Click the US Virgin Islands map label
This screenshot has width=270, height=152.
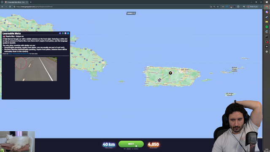(x=229, y=94)
